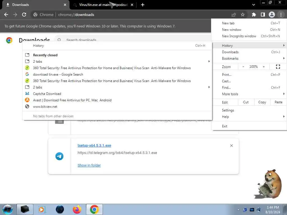Click Show in folder for tsetup download

(89, 165)
